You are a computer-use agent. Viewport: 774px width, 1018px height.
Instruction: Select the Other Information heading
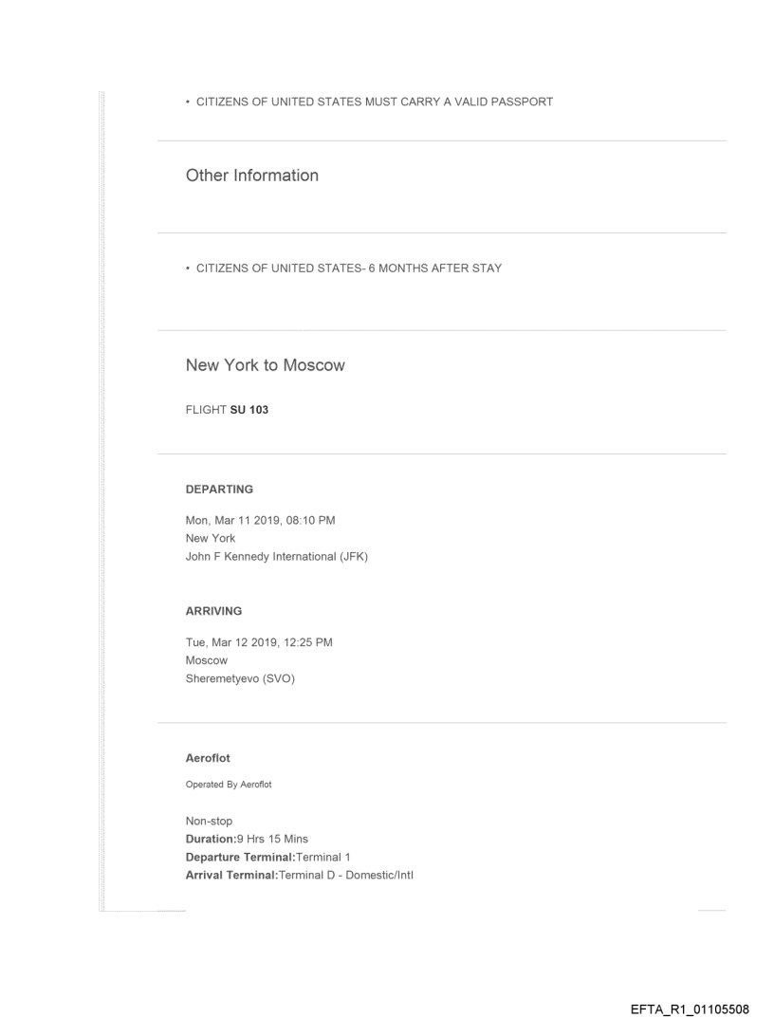click(x=252, y=176)
